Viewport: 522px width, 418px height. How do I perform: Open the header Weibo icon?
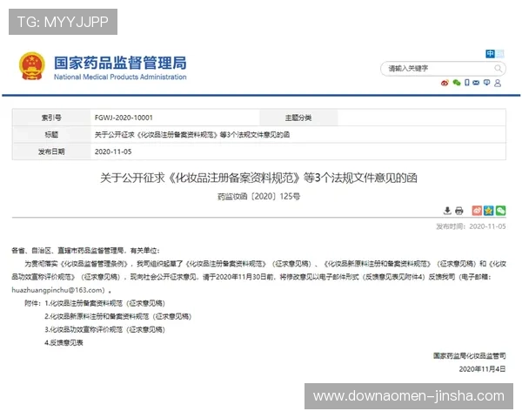445,83
